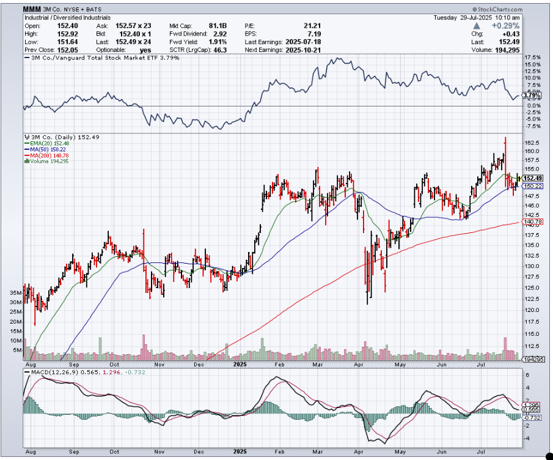553x460 pixels.
Task: Click the 0.565 MACD line value tag
Action: (x=531, y=410)
